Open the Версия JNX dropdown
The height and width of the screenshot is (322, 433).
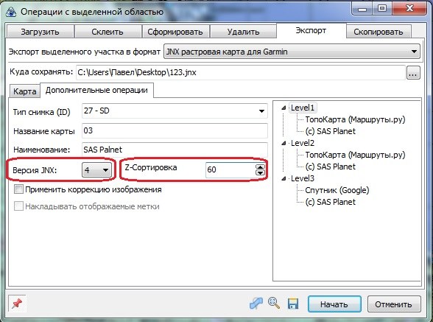[96, 170]
